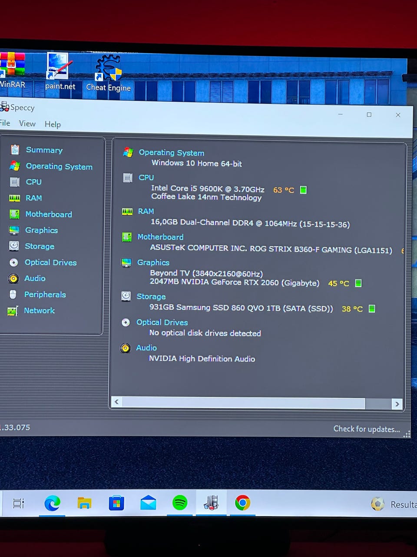Click the green storage temperature indicator icon

tap(372, 309)
